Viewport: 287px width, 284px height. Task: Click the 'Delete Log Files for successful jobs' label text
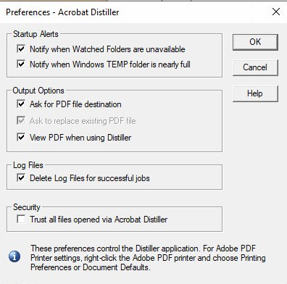(x=90, y=178)
